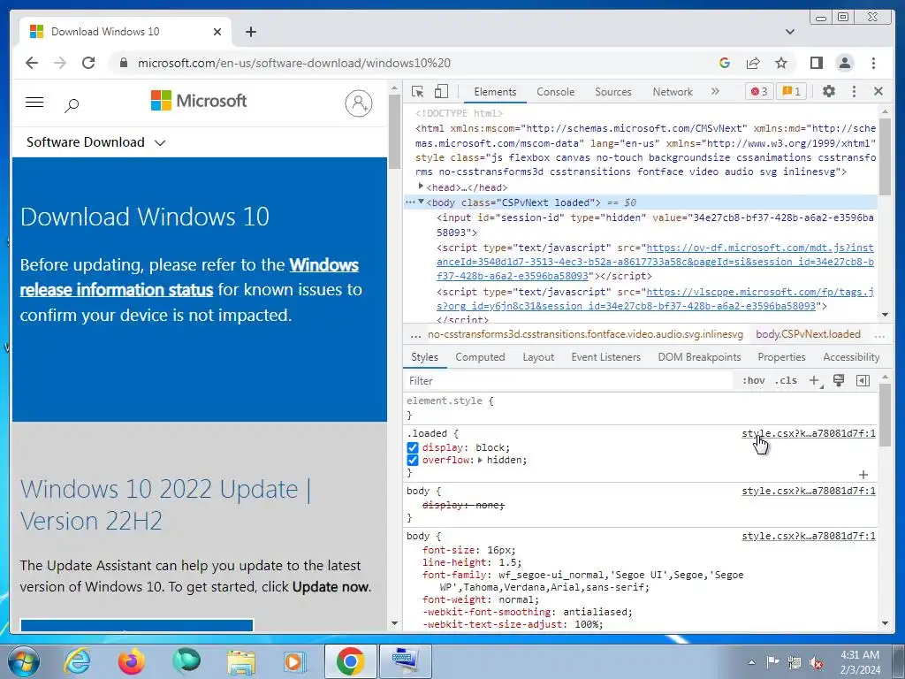Open body node actions ellipsis
The width and height of the screenshot is (905, 679).
(410, 202)
